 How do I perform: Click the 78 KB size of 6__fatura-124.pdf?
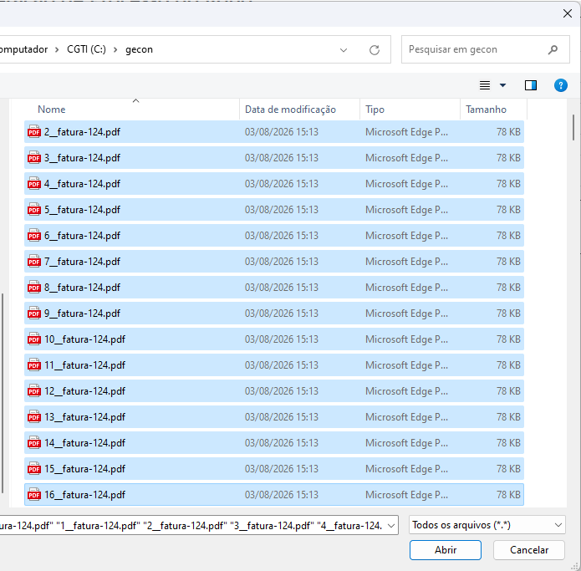[x=508, y=236]
